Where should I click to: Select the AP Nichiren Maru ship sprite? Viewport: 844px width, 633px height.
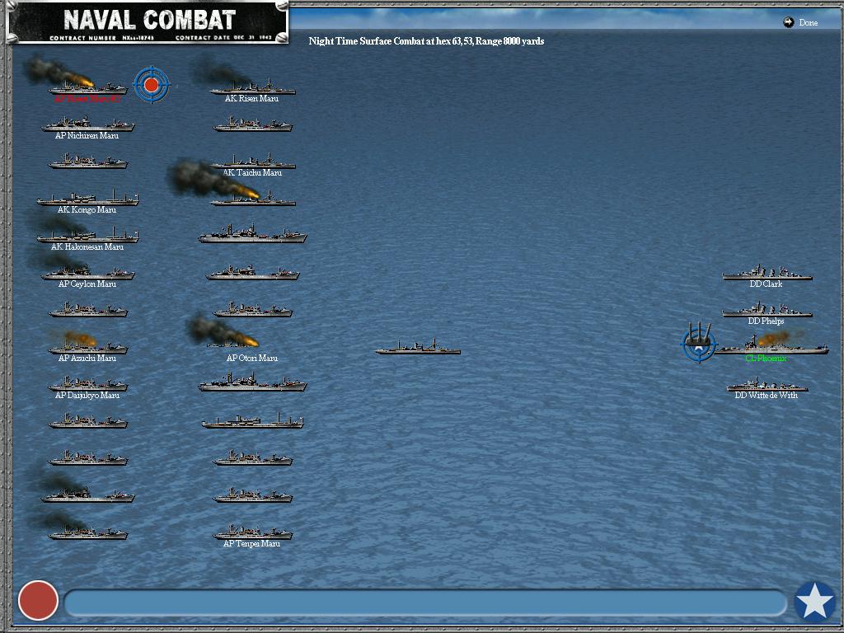88,124
